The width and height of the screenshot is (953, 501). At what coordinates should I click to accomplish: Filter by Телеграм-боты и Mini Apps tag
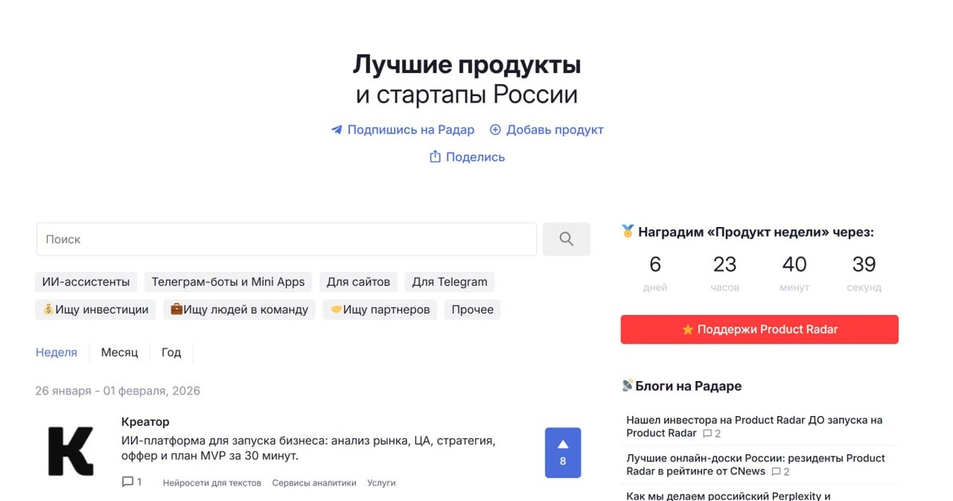click(228, 282)
